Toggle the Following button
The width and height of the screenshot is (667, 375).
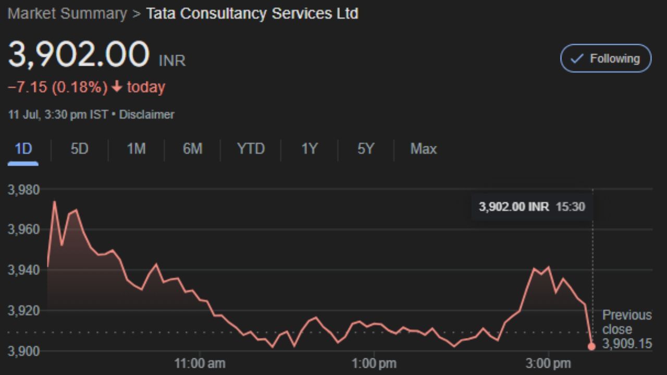[x=606, y=58]
